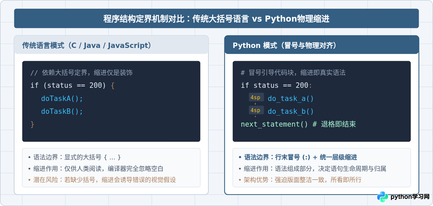The height and width of the screenshot is (206, 433).
Task: Click the Python 模式 panel header
Action: click(322, 45)
